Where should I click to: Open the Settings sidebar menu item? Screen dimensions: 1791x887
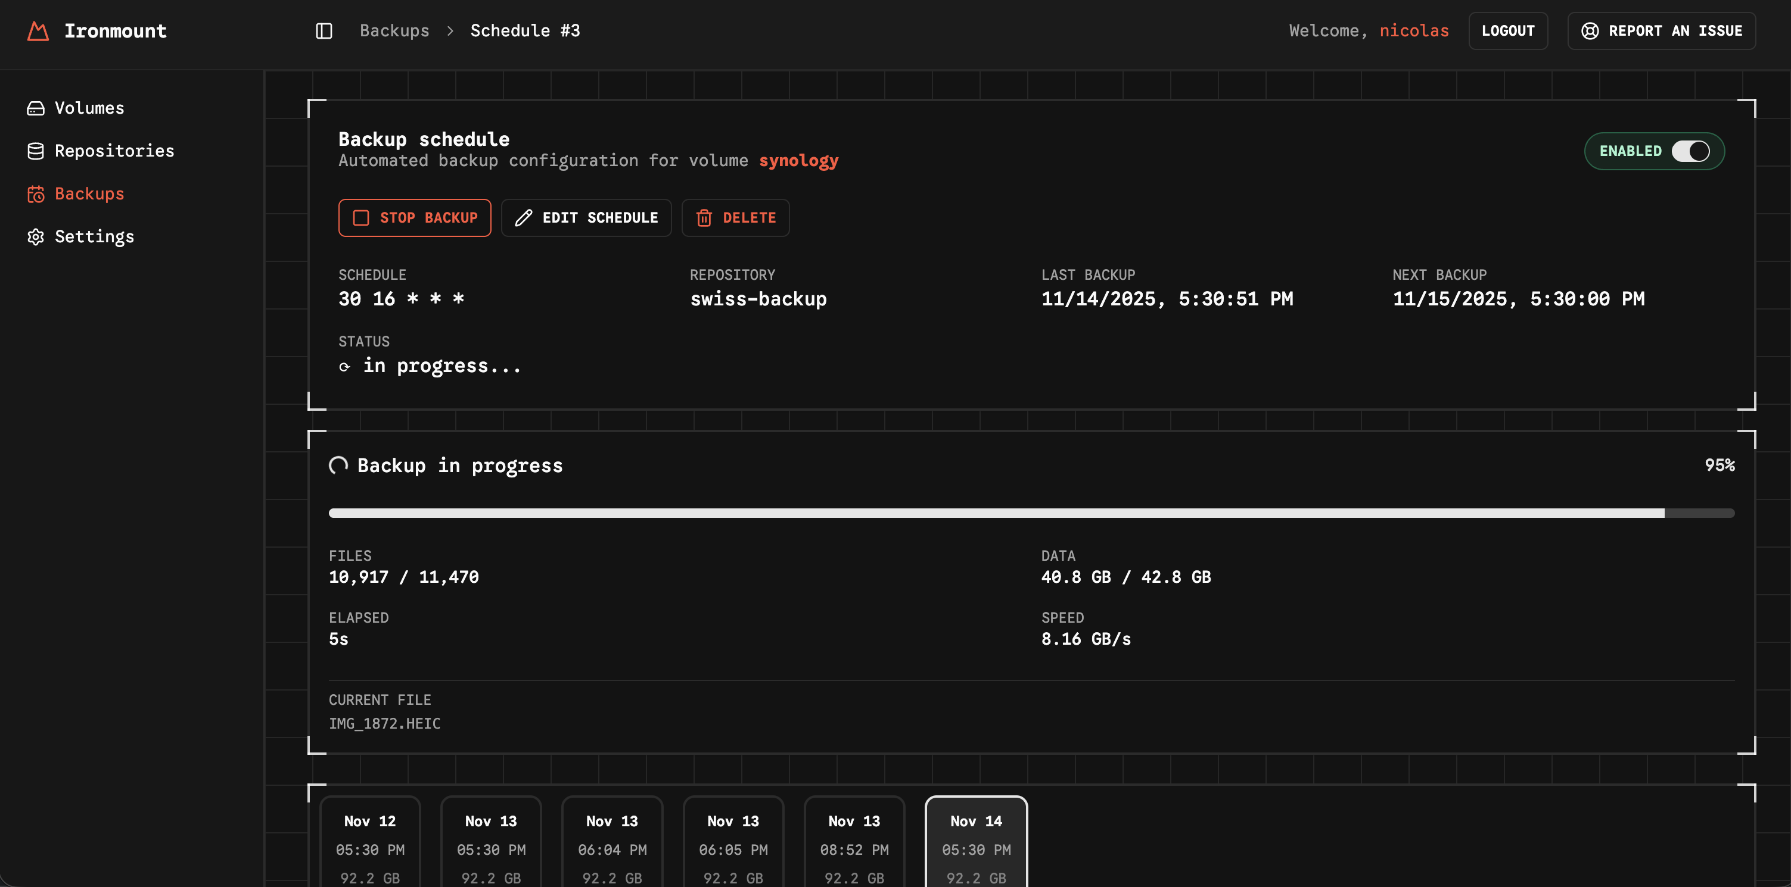(x=94, y=237)
